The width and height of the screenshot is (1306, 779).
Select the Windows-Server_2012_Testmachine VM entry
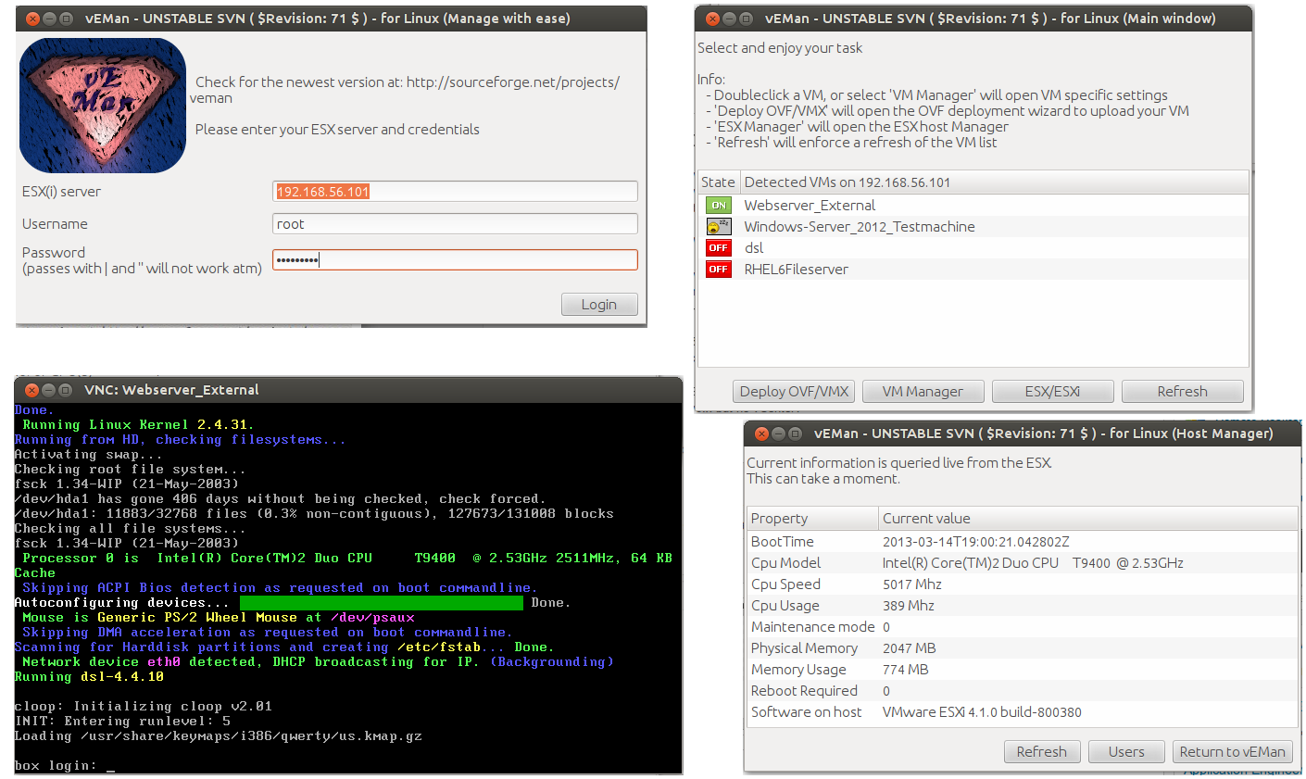(x=860, y=226)
